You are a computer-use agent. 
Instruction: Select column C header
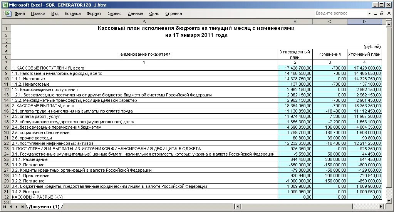[330, 22]
